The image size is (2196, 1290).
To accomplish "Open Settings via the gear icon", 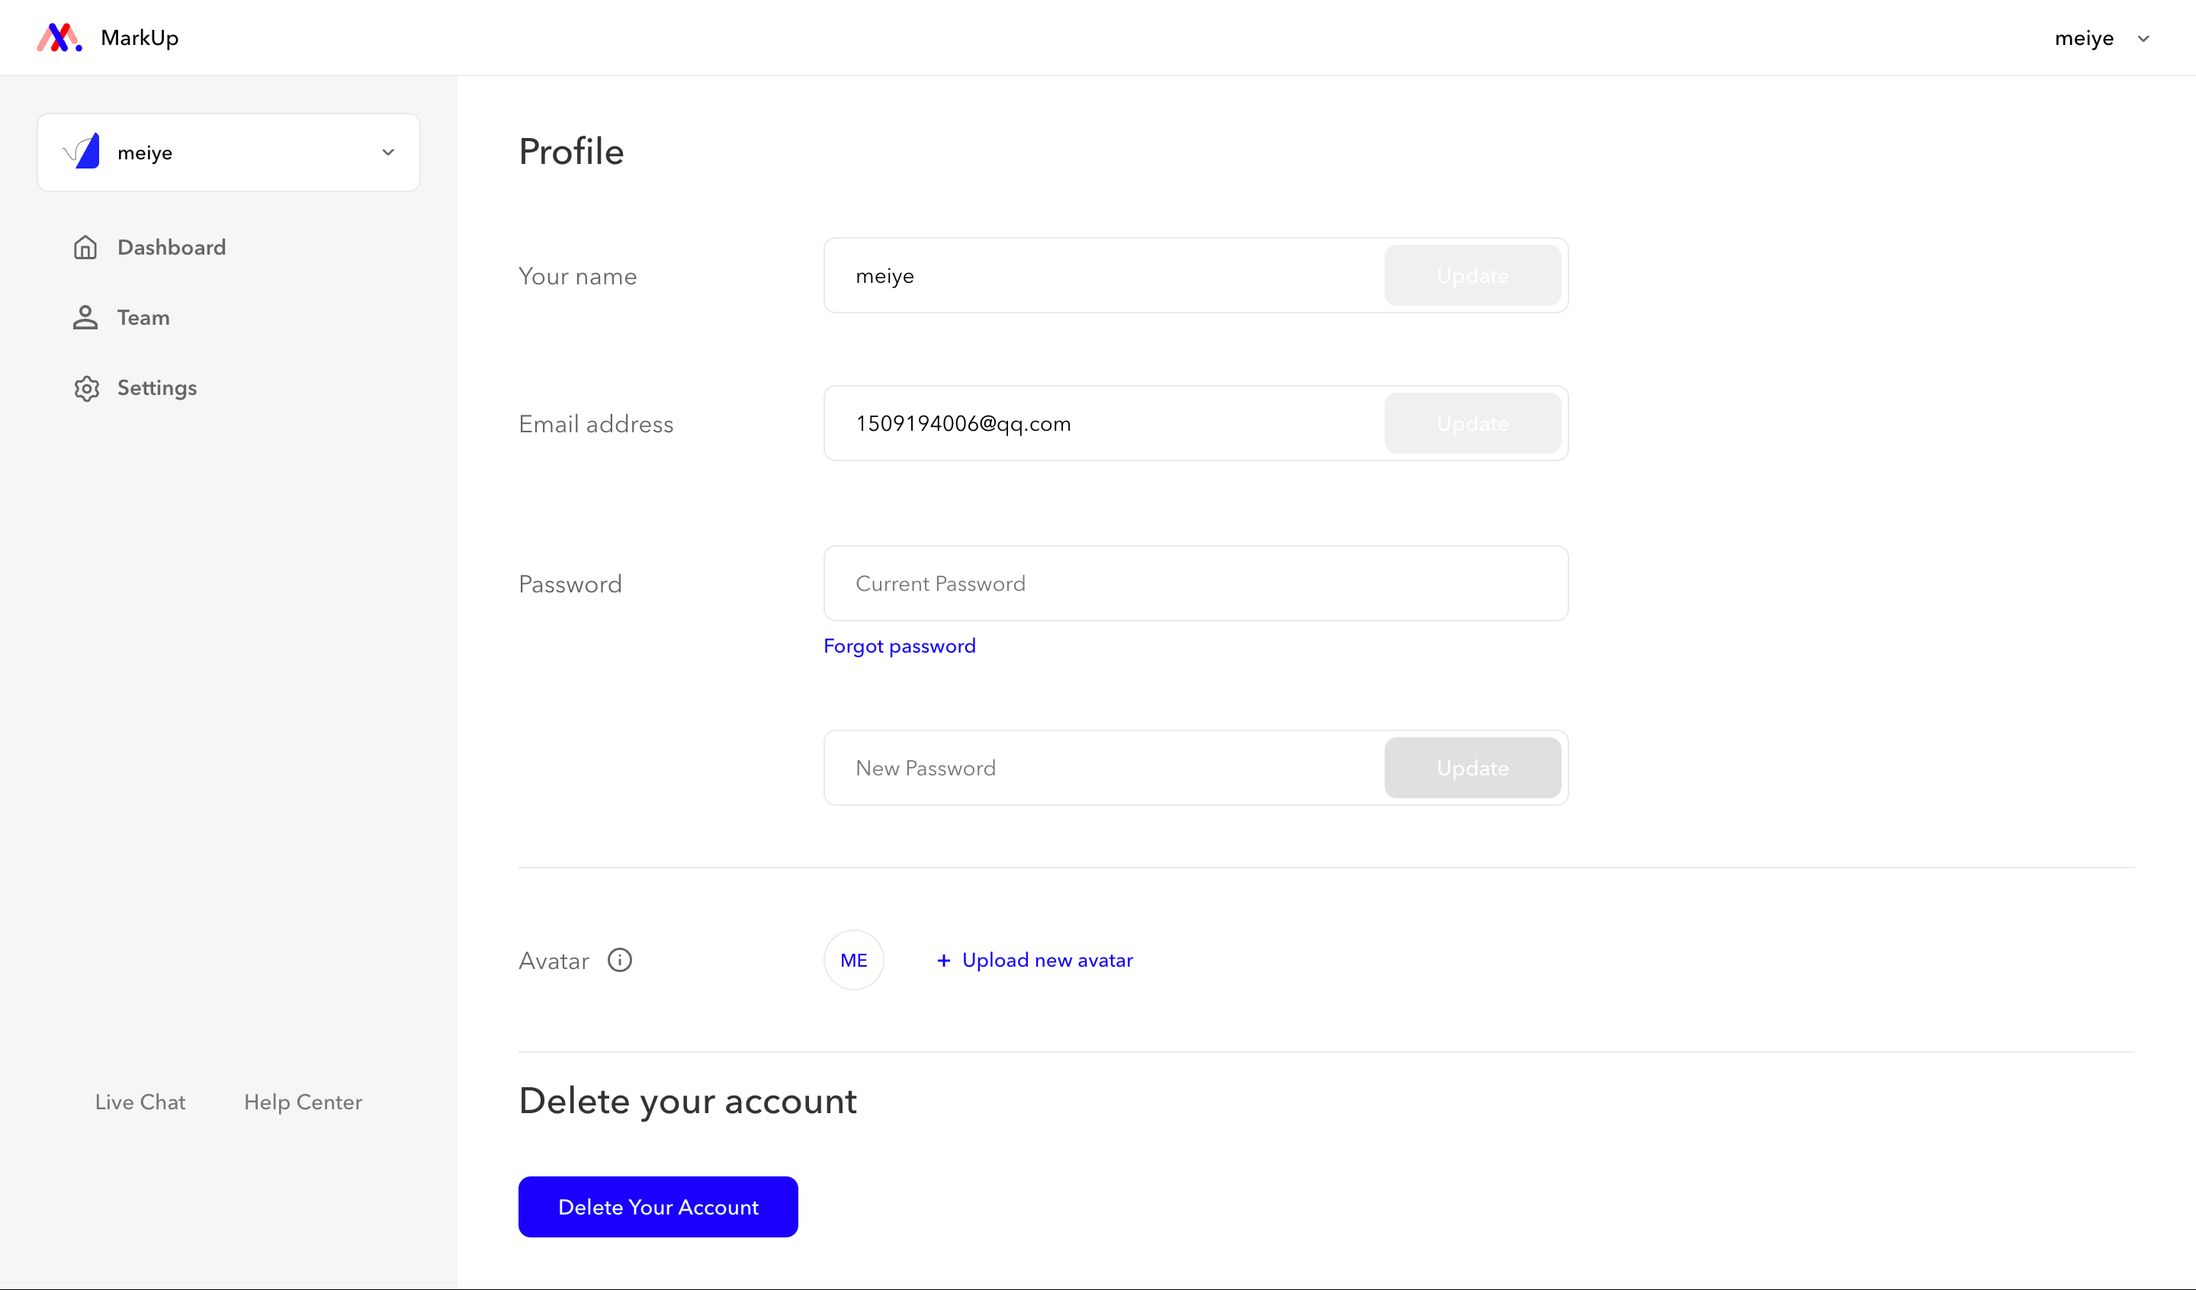I will click(86, 388).
